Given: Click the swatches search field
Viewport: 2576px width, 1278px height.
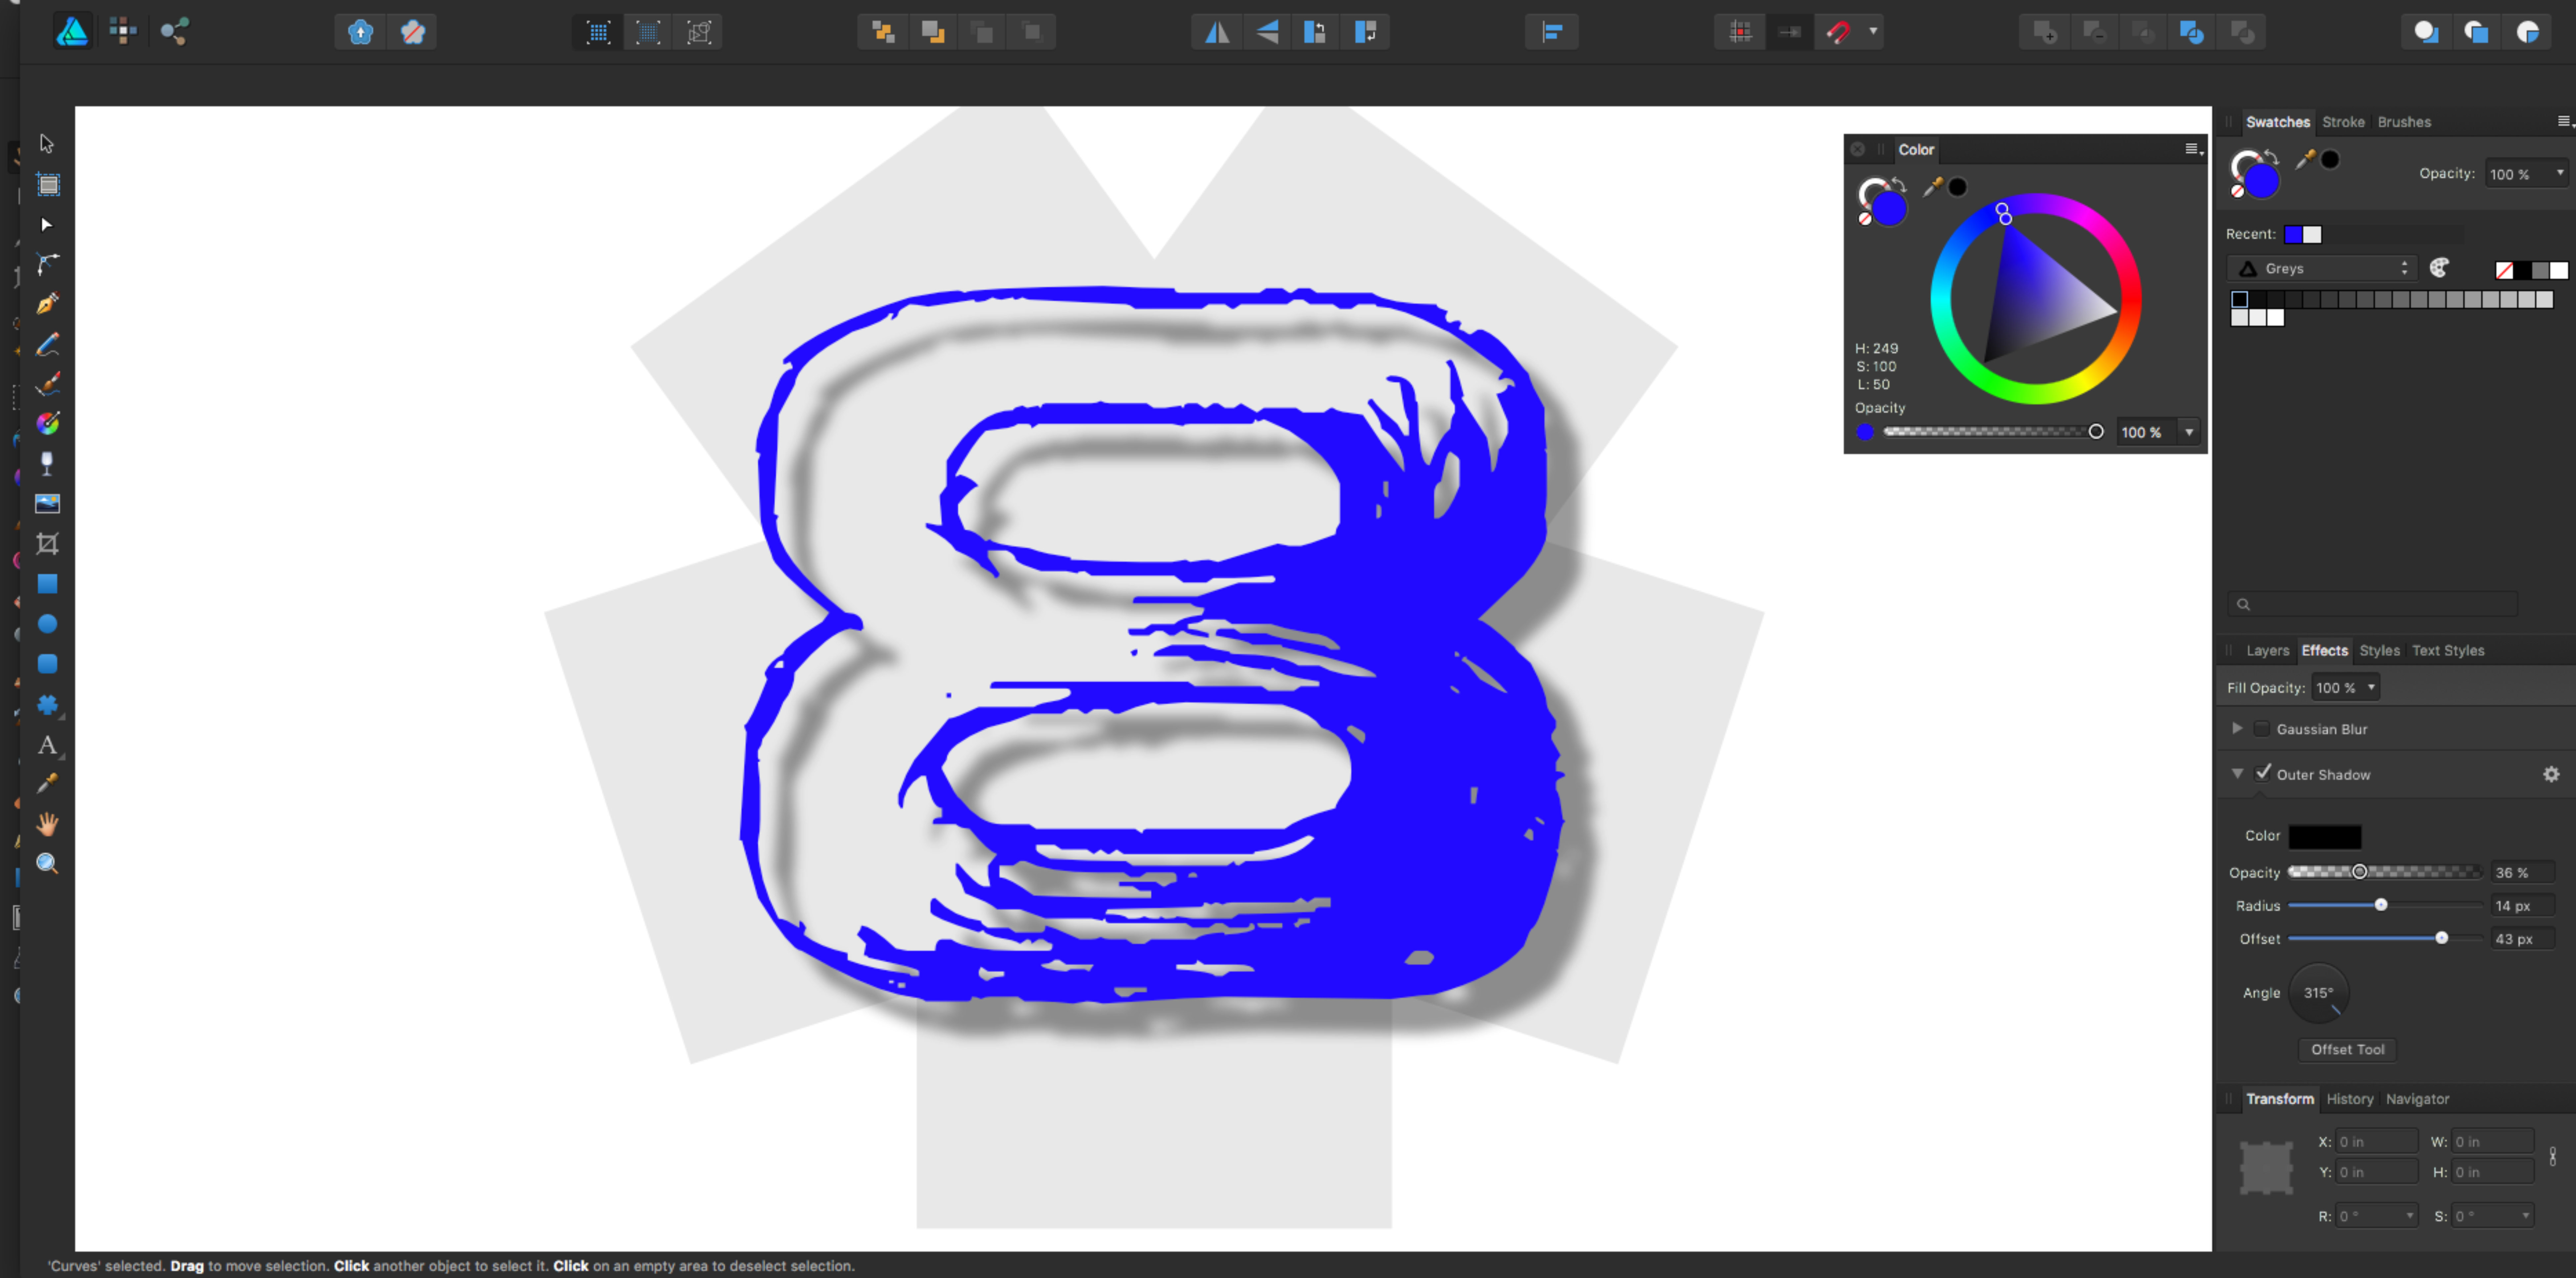Looking at the screenshot, I should click(2372, 604).
